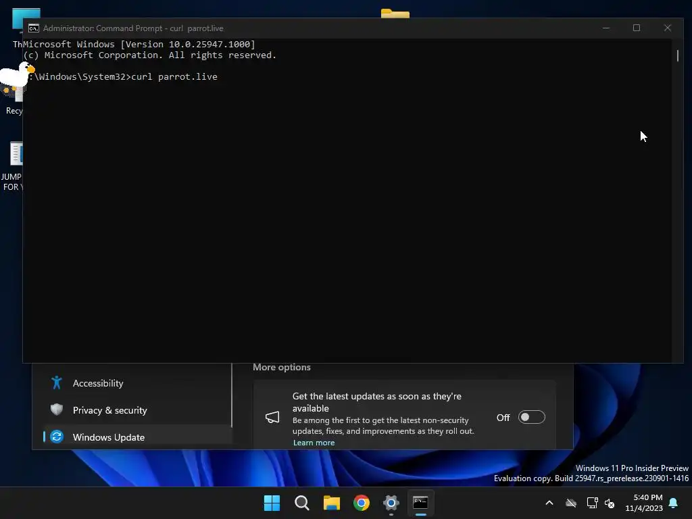The height and width of the screenshot is (519, 692).
Task: Click the Accessibility icon in Settings sidebar
Action: (57, 382)
